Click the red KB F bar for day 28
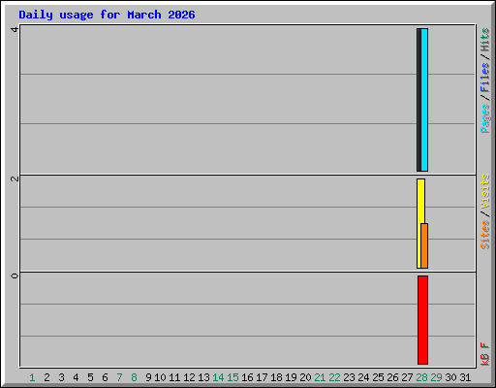 [422, 320]
